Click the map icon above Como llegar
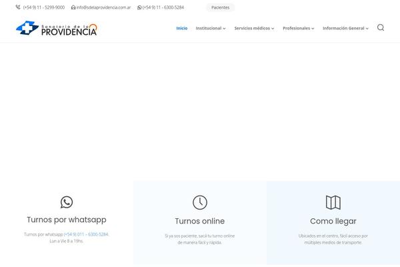The width and height of the screenshot is (400, 267). coord(333,202)
